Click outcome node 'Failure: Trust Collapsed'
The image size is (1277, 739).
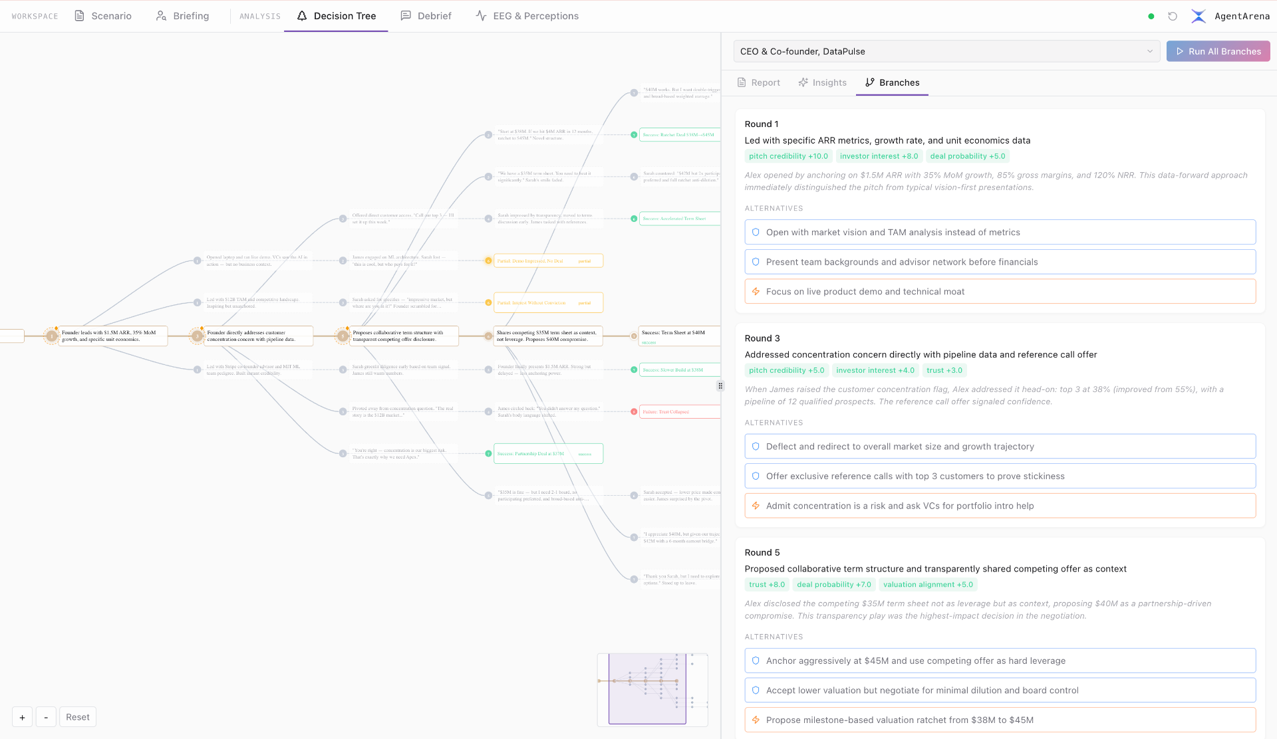680,411
